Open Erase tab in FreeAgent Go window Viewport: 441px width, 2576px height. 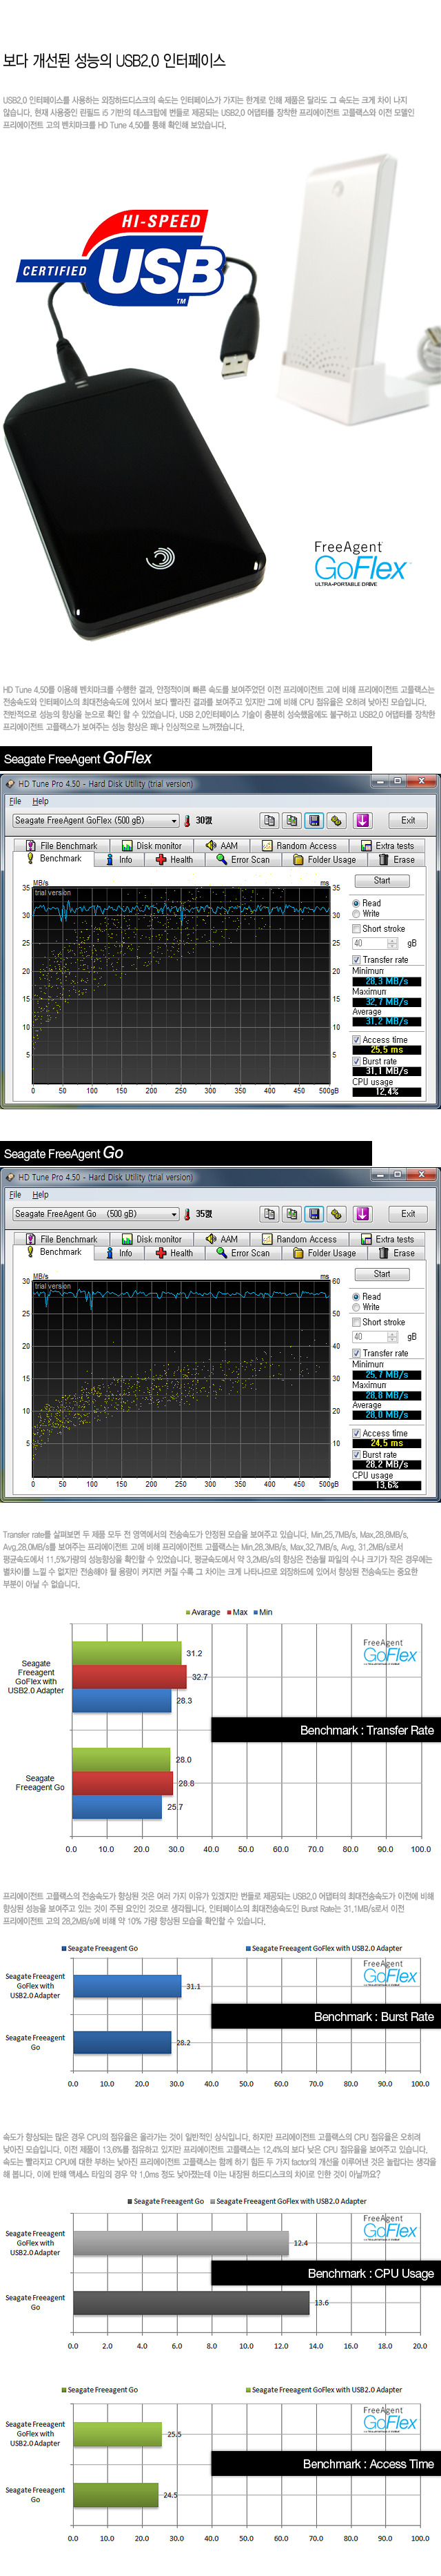click(x=396, y=1252)
